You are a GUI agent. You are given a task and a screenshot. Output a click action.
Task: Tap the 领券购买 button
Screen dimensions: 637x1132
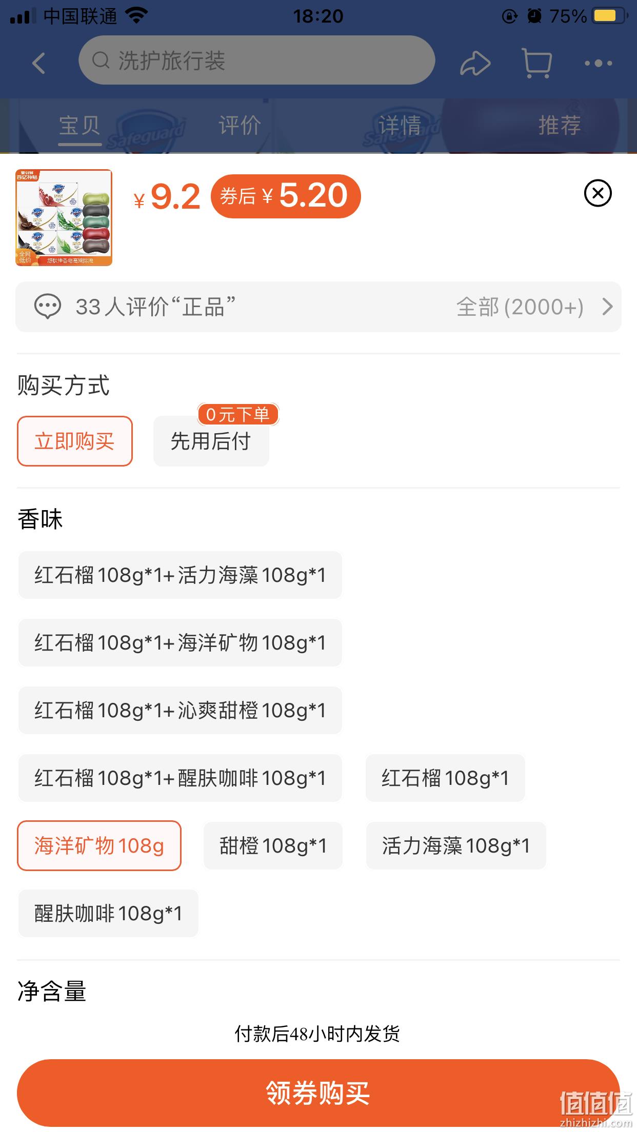click(x=318, y=1093)
